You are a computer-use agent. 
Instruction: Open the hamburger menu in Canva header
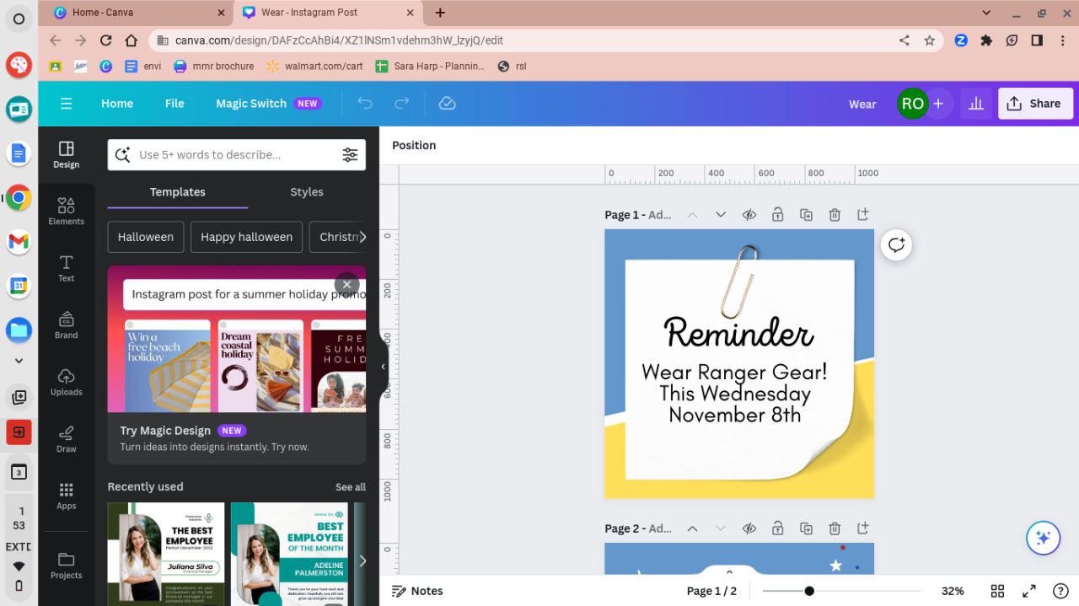pyautogui.click(x=67, y=104)
